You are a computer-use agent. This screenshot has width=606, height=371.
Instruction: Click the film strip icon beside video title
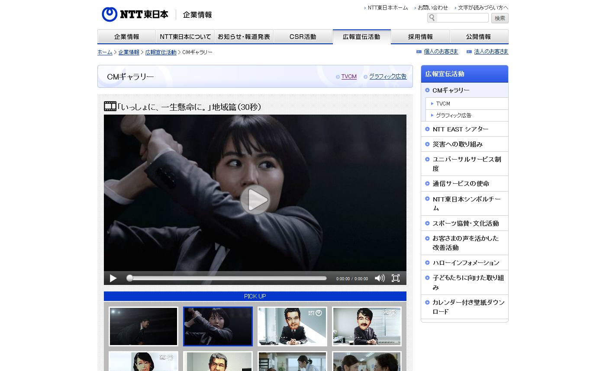click(110, 106)
